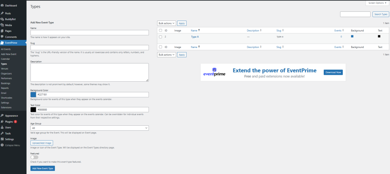Click the black Text Color swatch
The image size is (390, 174).
(x=34, y=110)
